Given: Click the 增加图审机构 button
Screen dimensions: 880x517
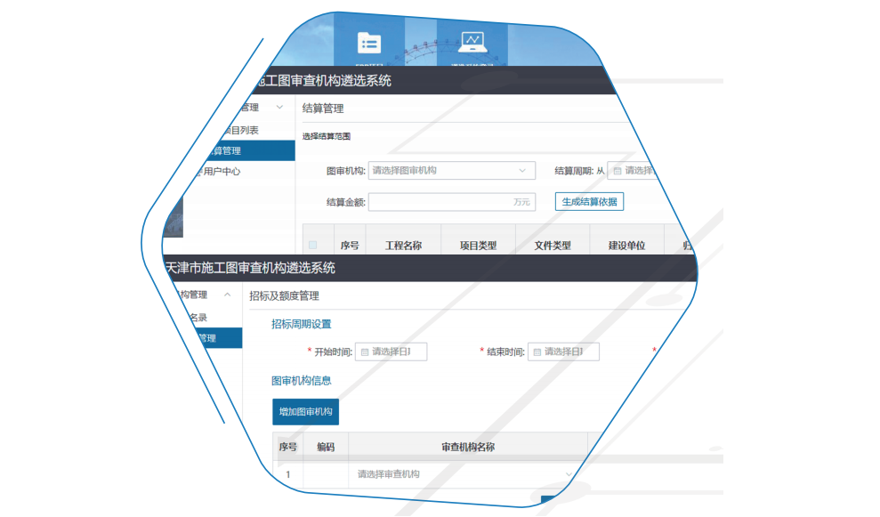Looking at the screenshot, I should click(x=305, y=412).
